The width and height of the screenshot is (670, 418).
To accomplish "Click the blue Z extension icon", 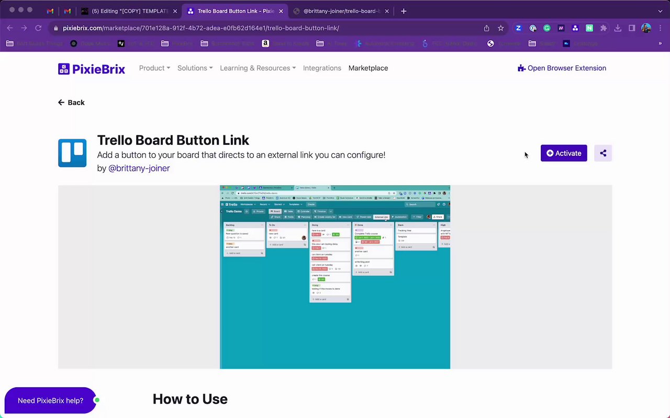I will [x=519, y=28].
